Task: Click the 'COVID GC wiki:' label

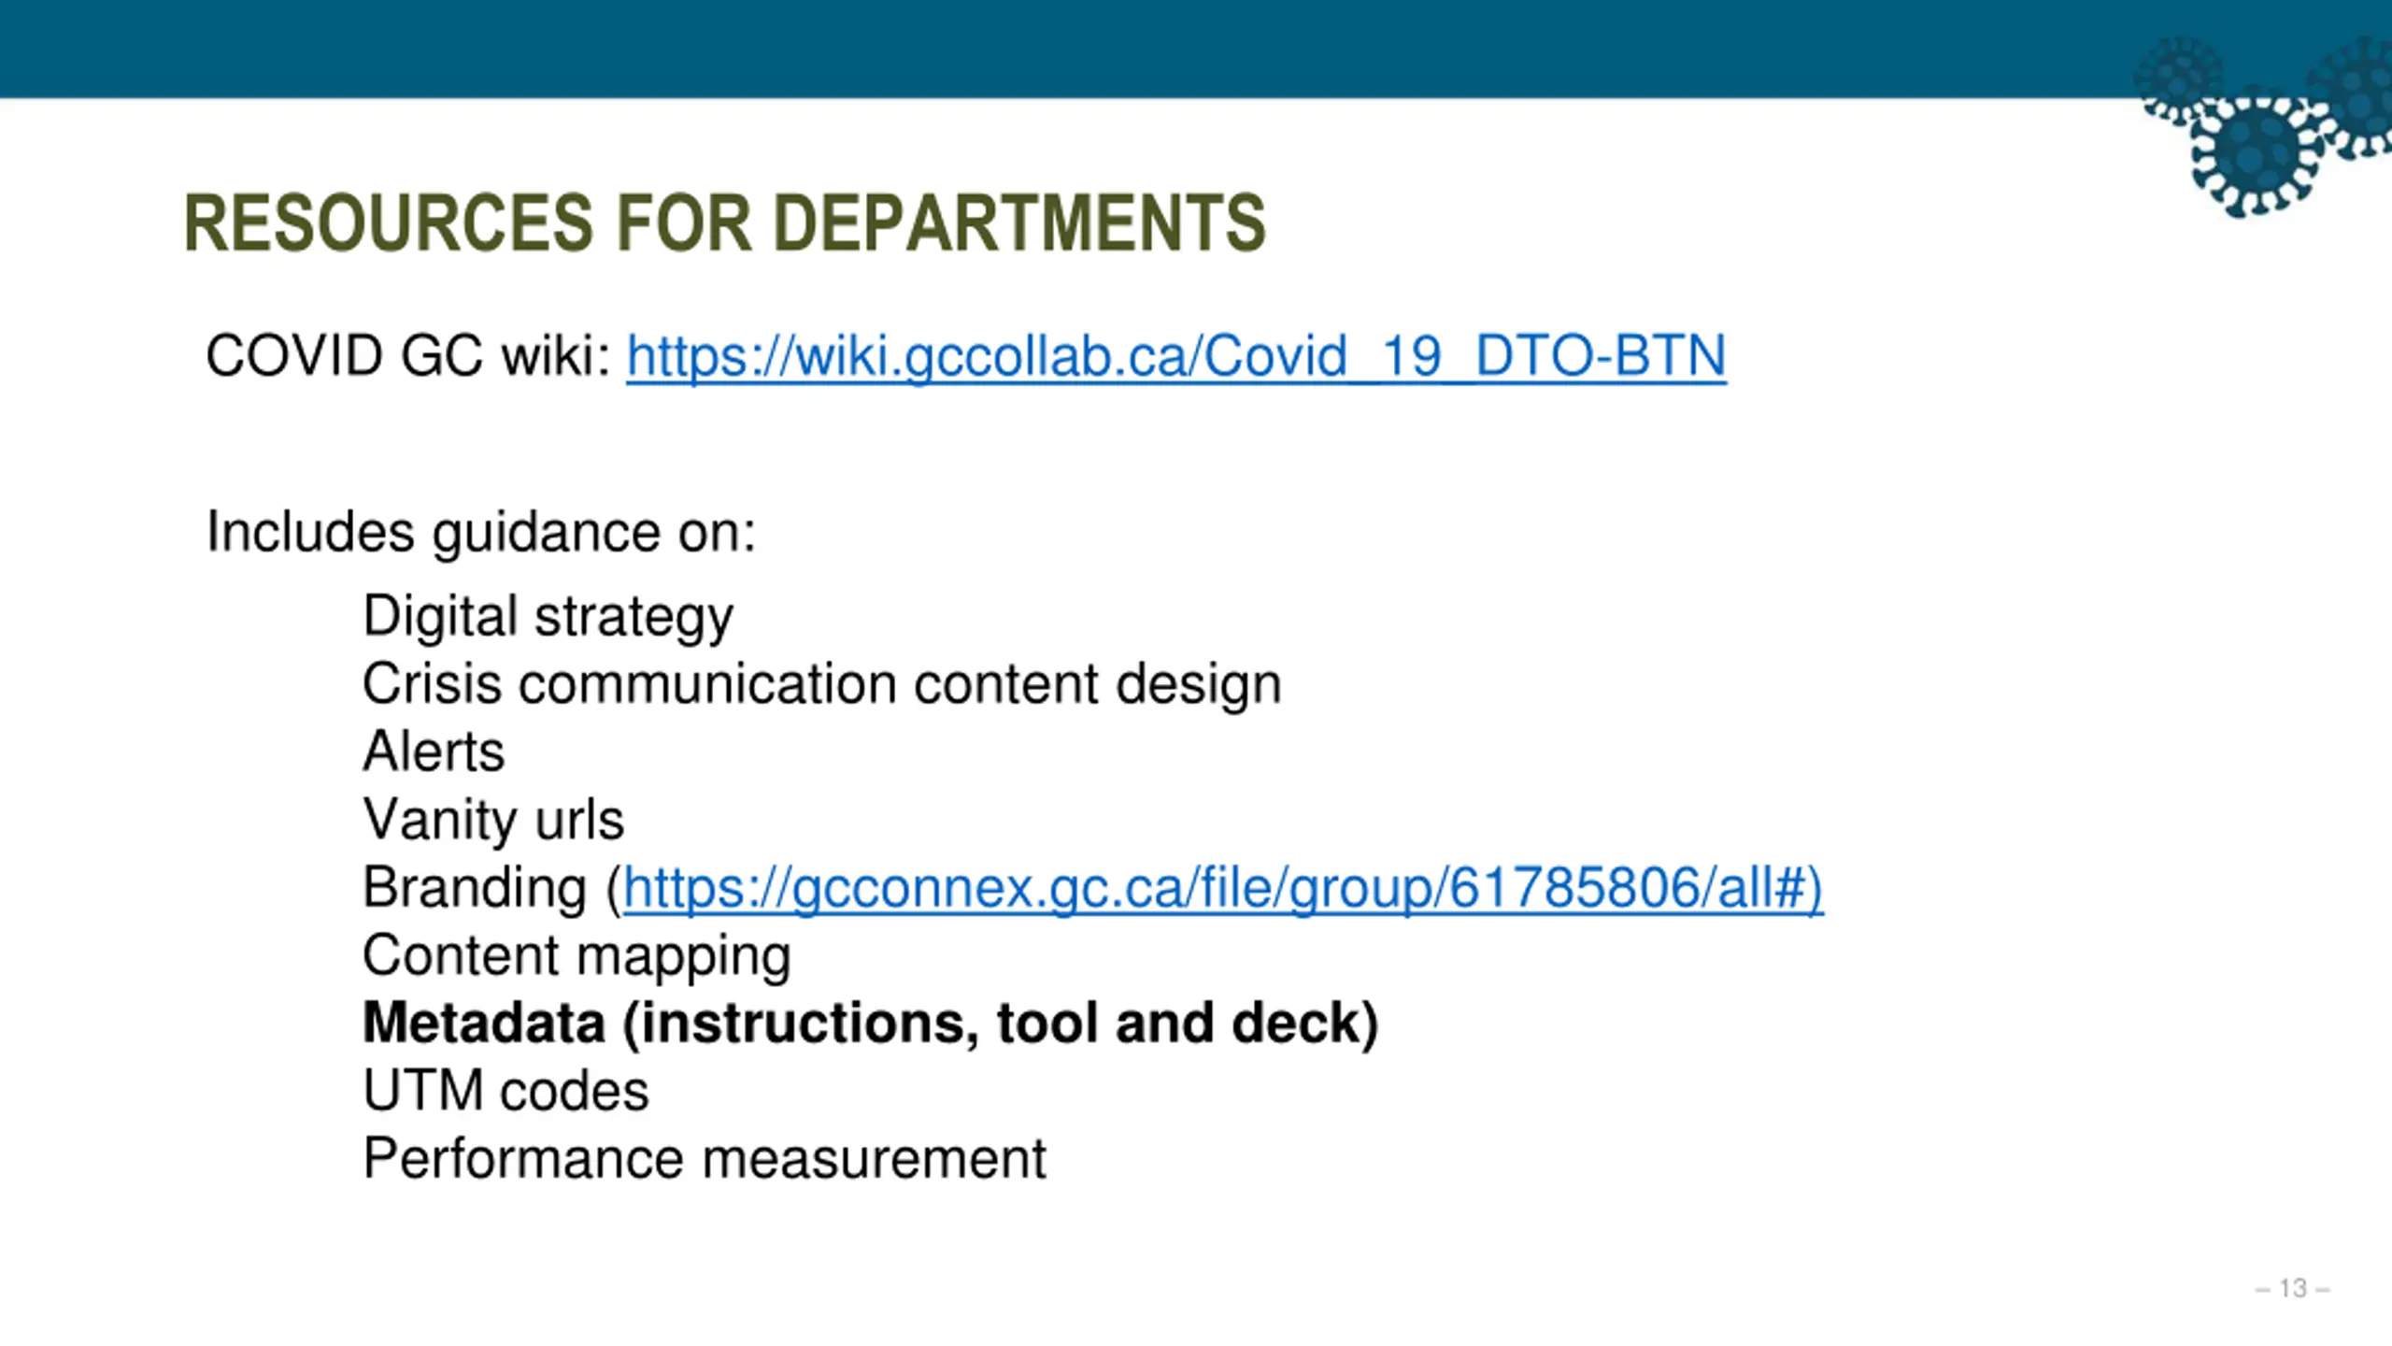Action: [x=408, y=356]
